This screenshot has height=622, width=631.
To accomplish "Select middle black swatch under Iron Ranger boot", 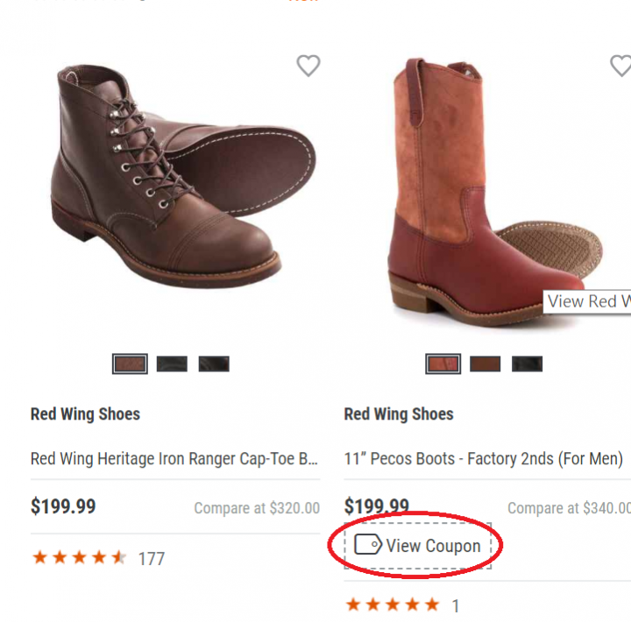I will 172,364.
